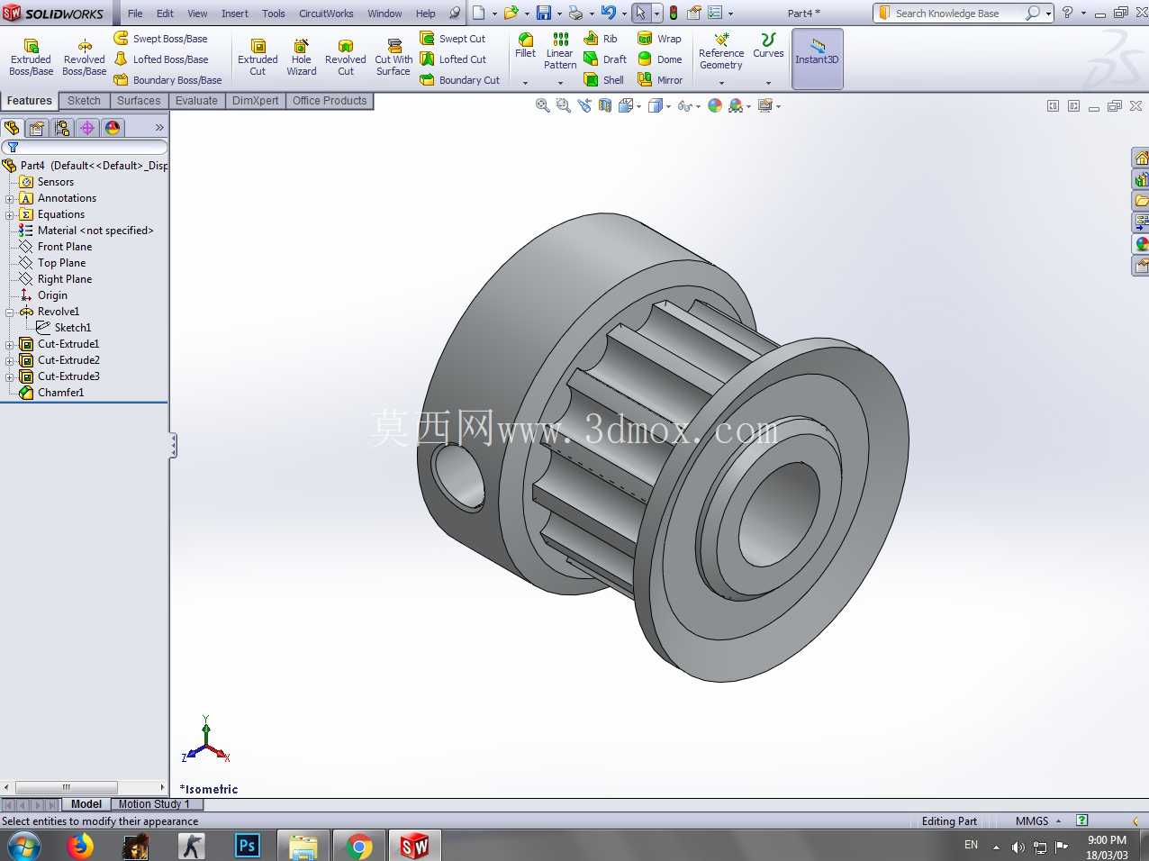This screenshot has height=861, width=1149.
Task: Switch to the DimXpert tab
Action: pyautogui.click(x=255, y=101)
